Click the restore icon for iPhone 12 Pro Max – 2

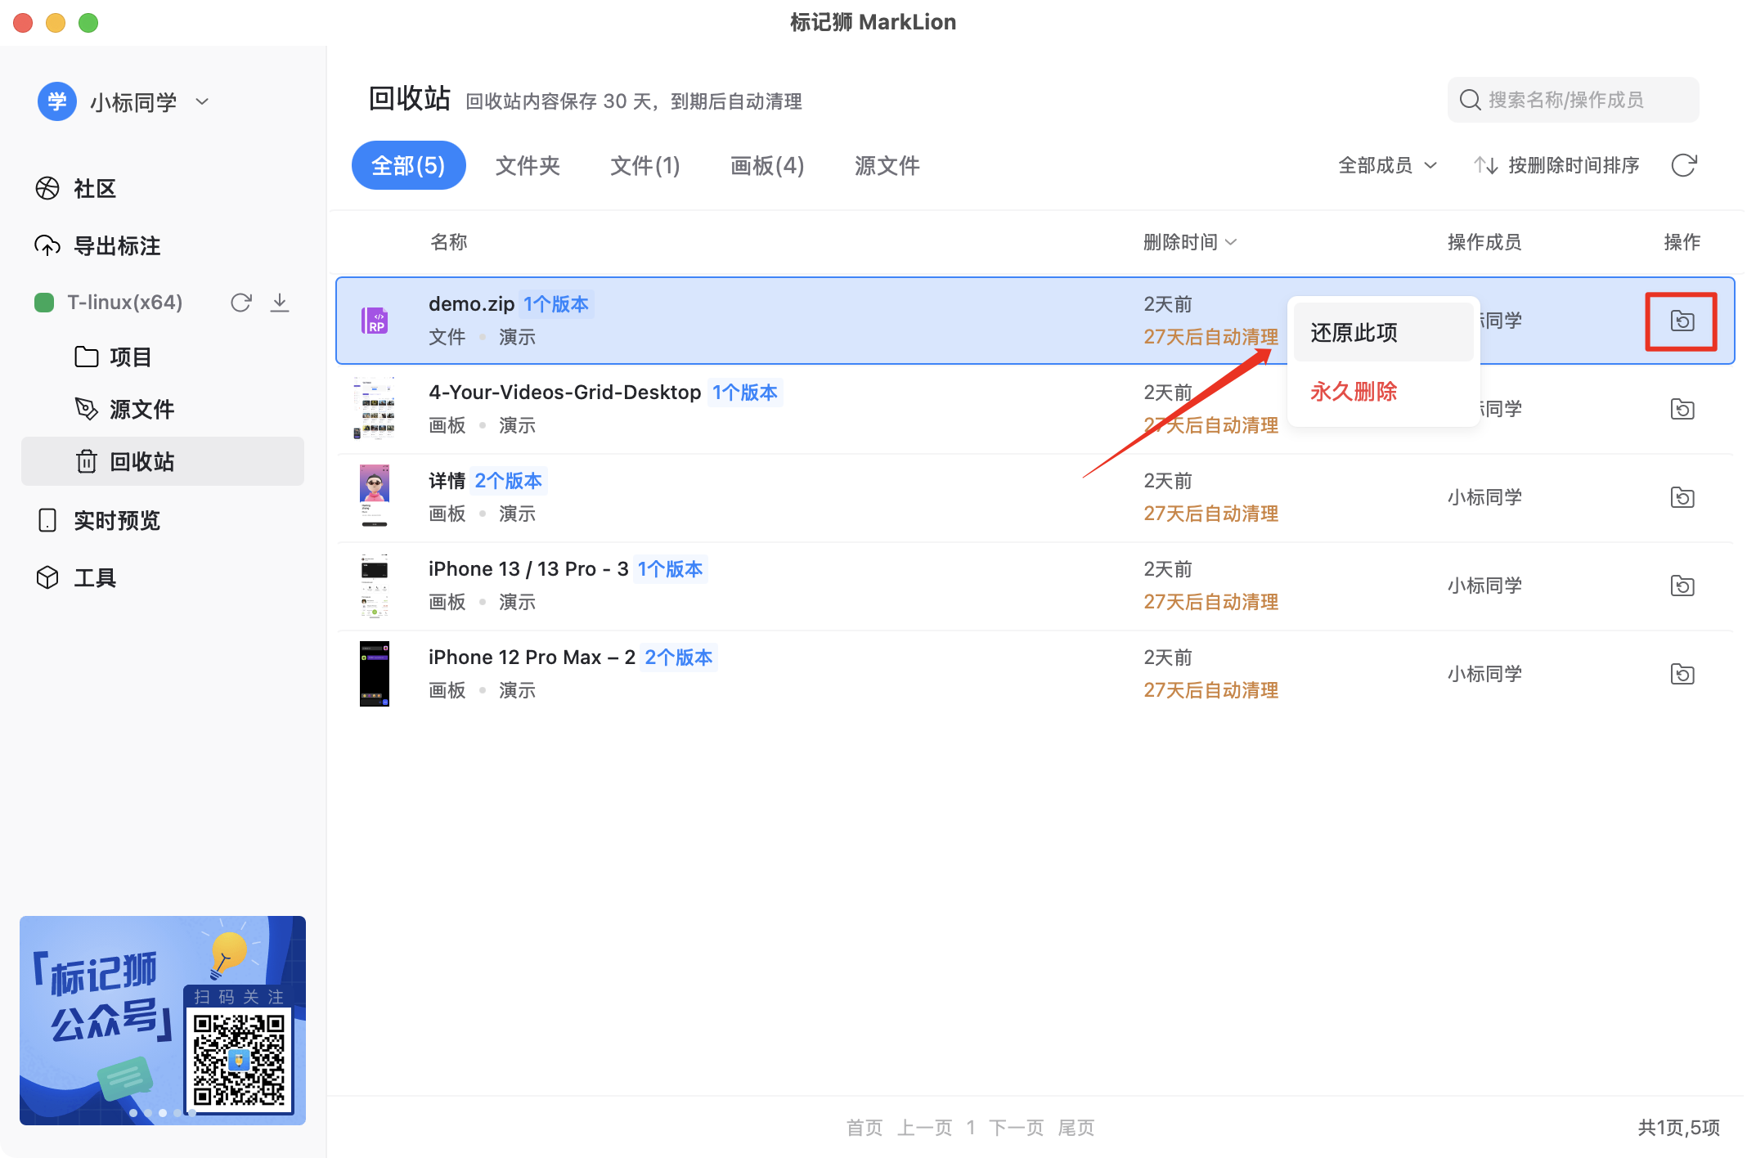coord(1682,674)
